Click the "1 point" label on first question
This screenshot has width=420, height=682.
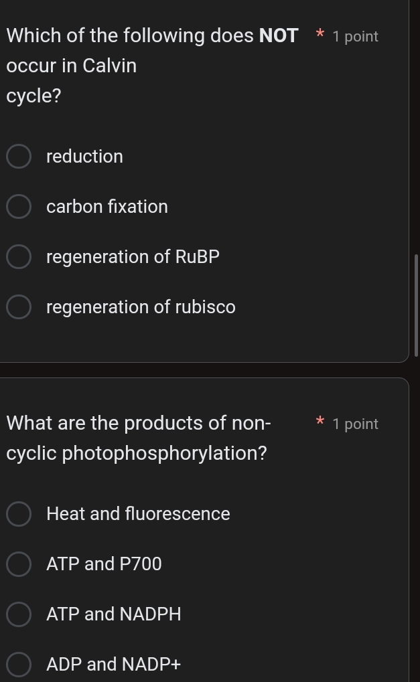355,36
